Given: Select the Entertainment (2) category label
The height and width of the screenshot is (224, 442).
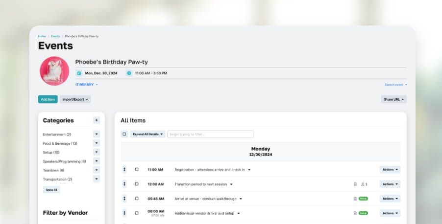Looking at the screenshot, I should [57, 134].
